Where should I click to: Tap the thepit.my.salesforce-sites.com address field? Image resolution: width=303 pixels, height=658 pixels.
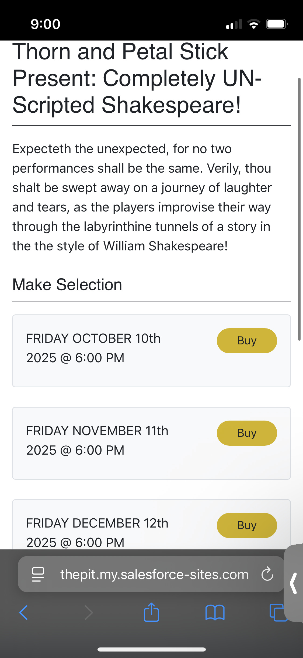click(x=154, y=574)
